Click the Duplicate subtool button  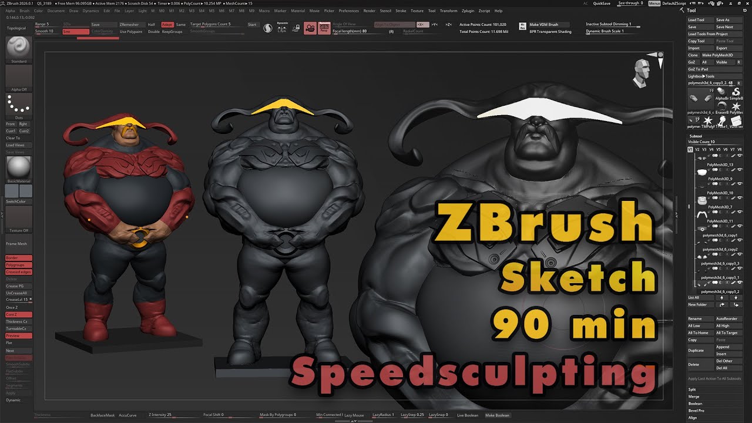(700, 350)
